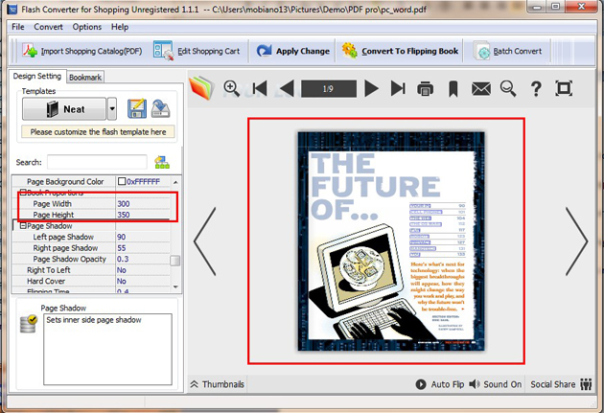Select the Left page Shadow row label
The width and height of the screenshot is (604, 413).
click(x=63, y=237)
